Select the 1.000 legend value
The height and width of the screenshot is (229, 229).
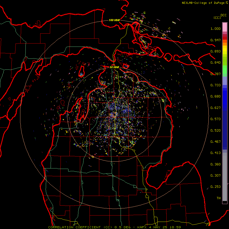click(216, 28)
